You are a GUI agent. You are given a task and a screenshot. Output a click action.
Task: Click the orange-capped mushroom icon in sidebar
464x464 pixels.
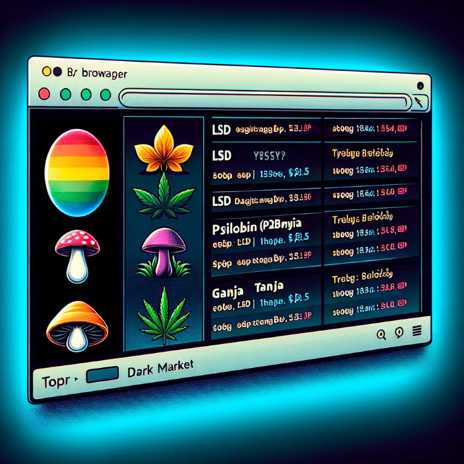coord(77,326)
